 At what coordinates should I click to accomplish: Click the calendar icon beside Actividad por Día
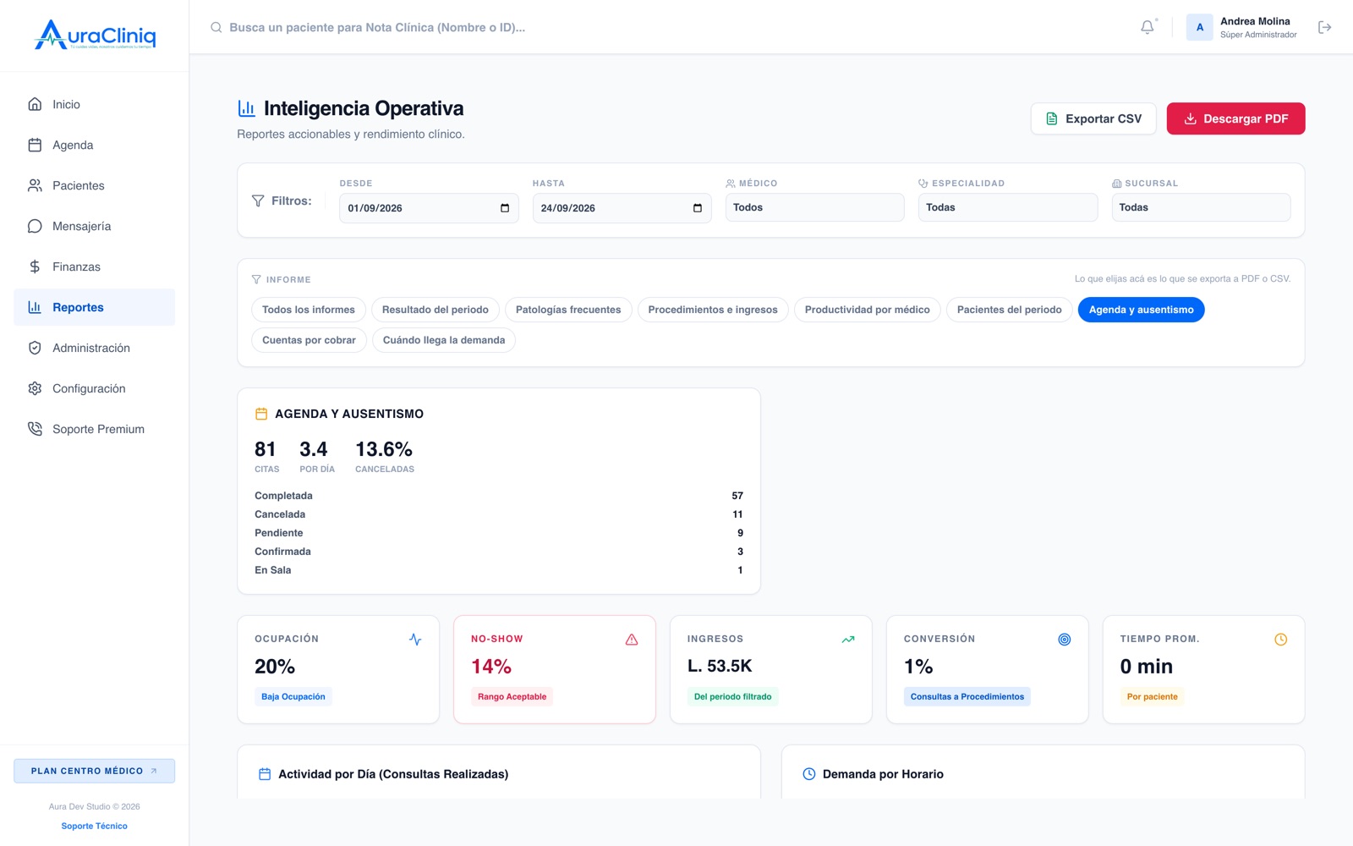tap(265, 774)
